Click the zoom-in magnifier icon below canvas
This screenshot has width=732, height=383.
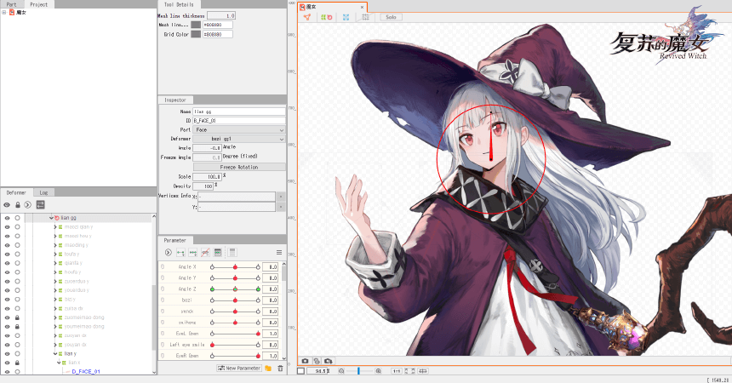pos(378,371)
